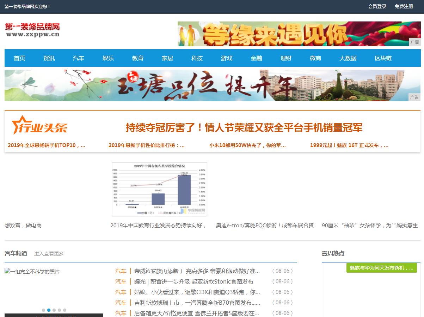Open 奥迪e-tron/奔驰EQC article link
This screenshot has width=424, height=317.
[x=265, y=226]
